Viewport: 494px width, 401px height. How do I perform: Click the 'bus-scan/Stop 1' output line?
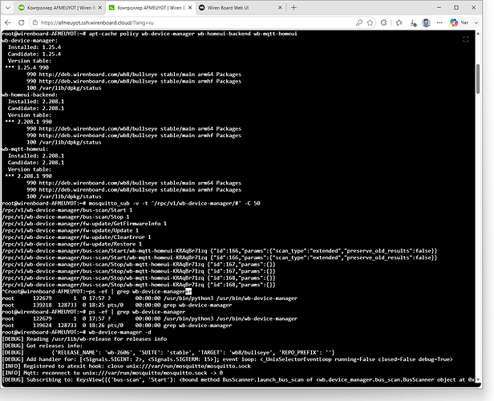(x=66, y=217)
